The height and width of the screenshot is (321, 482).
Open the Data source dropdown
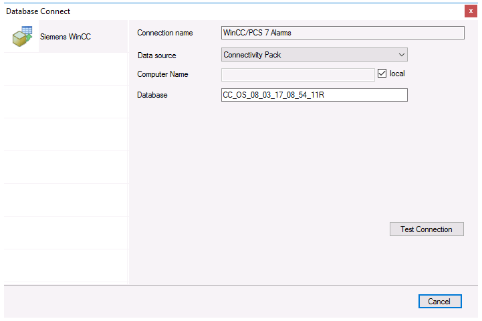(314, 54)
